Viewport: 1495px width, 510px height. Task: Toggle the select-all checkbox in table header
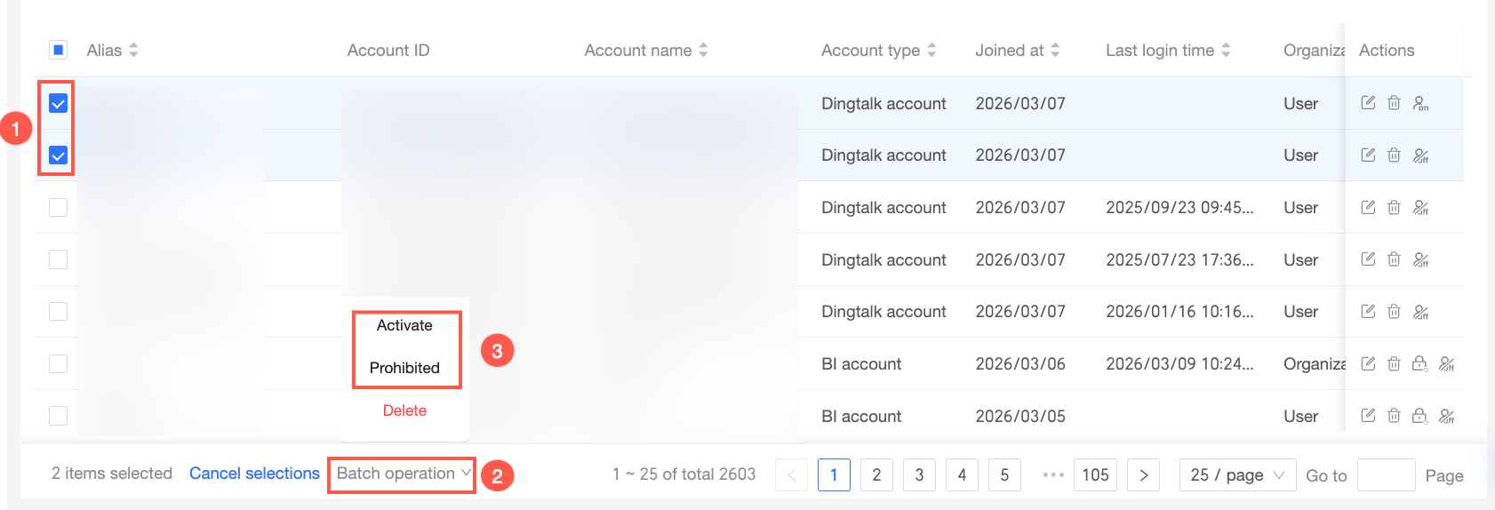click(x=58, y=50)
